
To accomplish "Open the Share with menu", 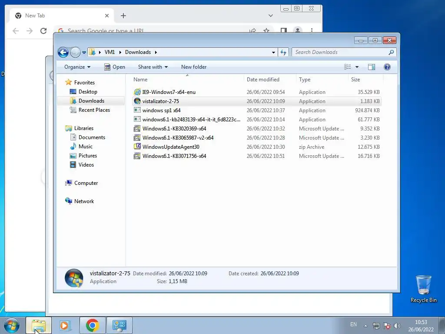I will click(x=153, y=67).
